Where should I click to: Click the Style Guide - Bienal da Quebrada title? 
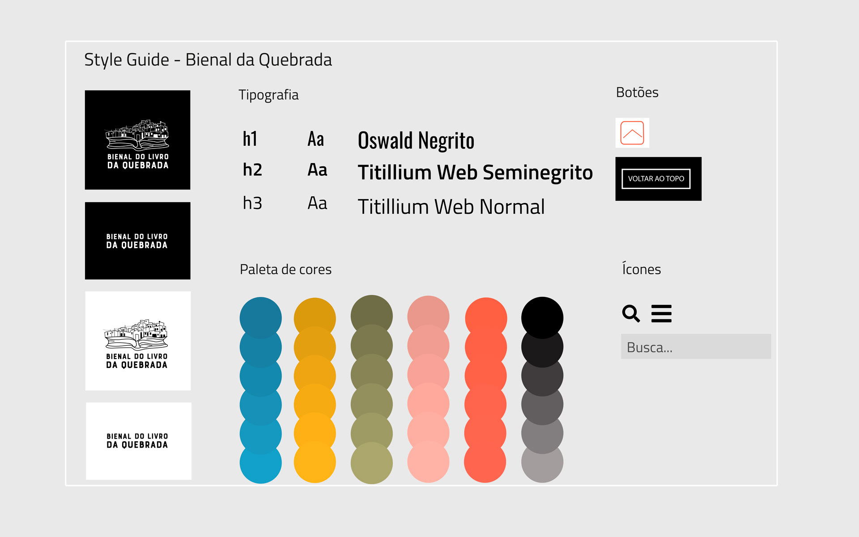208,60
